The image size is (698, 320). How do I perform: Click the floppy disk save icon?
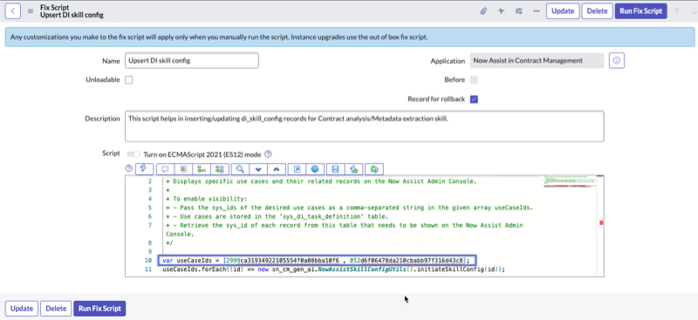coord(336,168)
